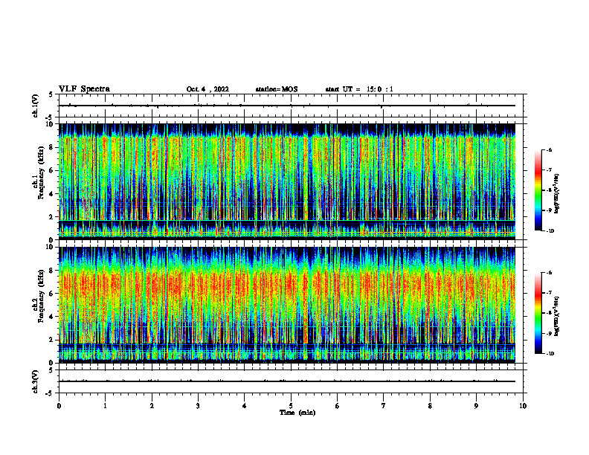Viewport: 589px width, 455px height.
Task: Click the "10" time axis tick label
Action: click(x=523, y=406)
